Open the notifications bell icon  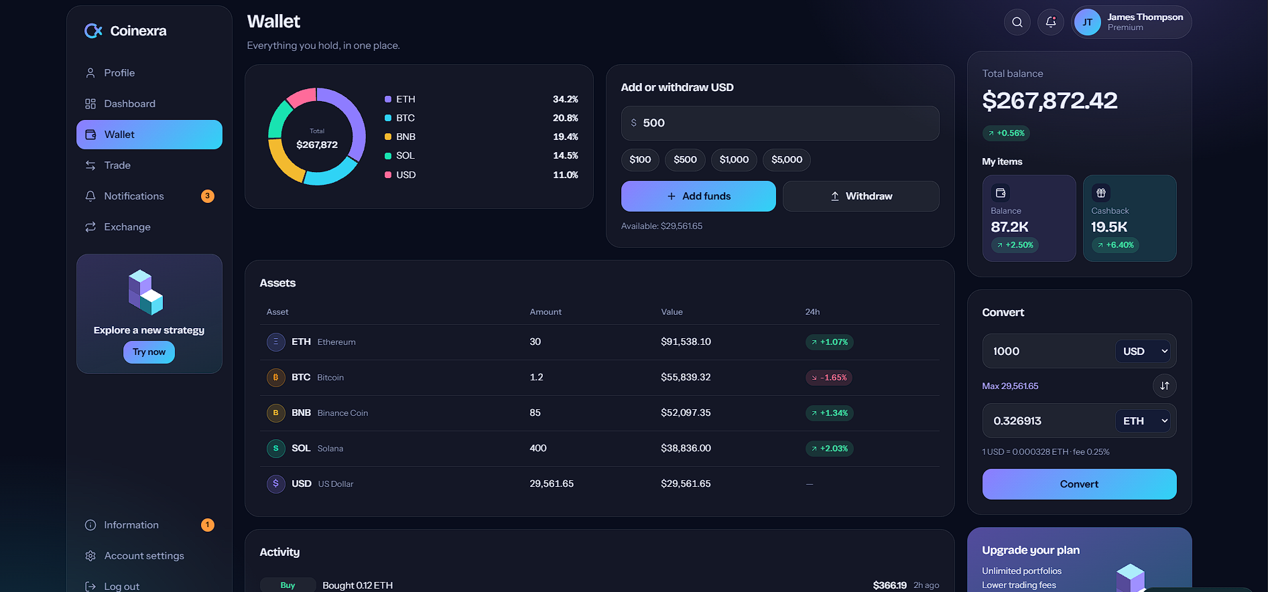(1050, 22)
